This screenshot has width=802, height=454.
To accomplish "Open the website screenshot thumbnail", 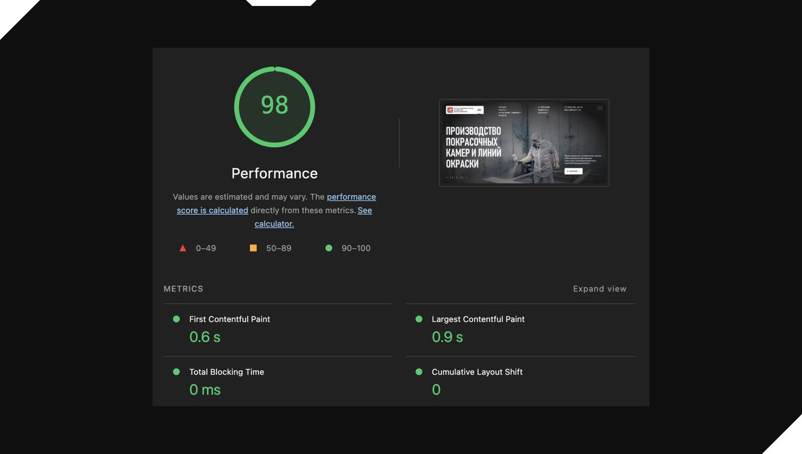I will click(x=524, y=143).
